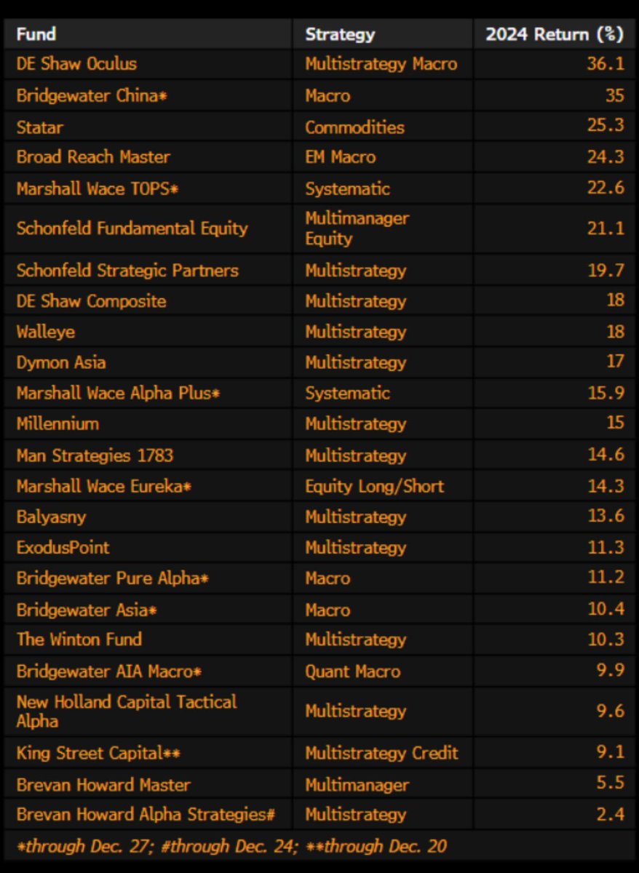Select Brevan Howard Alpha Strategies fund name
This screenshot has width=639, height=873.
(x=146, y=814)
